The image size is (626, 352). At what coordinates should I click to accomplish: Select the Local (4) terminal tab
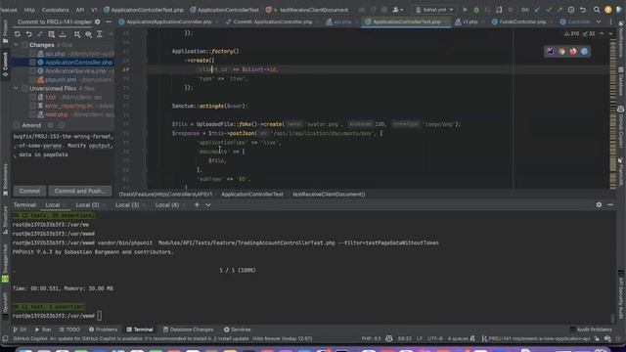[x=167, y=204]
